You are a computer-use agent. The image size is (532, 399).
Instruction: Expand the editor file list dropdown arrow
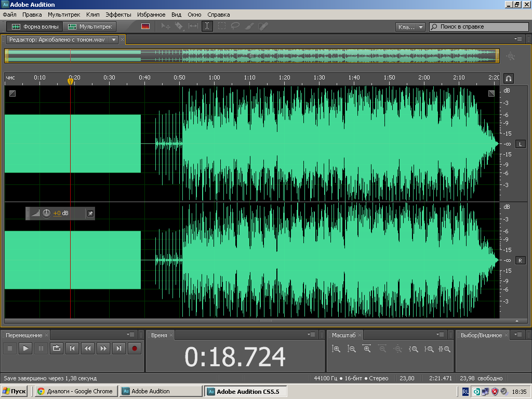pyautogui.click(x=114, y=39)
